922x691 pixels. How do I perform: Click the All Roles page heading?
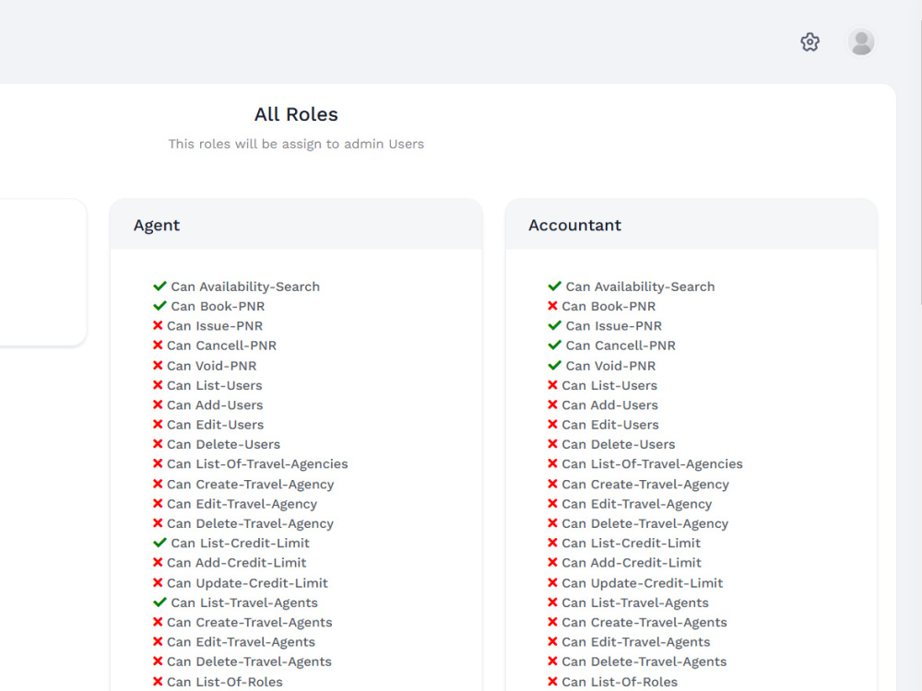click(296, 114)
